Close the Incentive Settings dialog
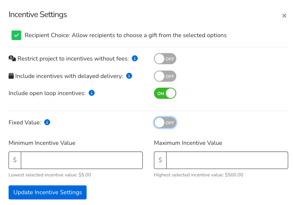 click(284, 16)
